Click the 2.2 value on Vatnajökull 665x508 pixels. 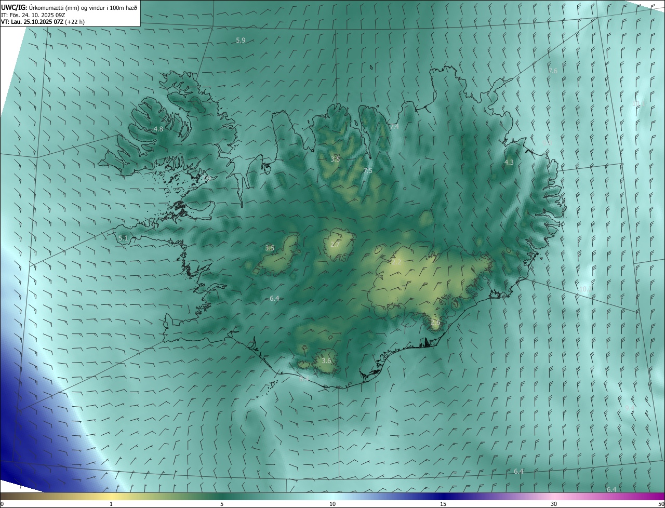tap(396, 262)
